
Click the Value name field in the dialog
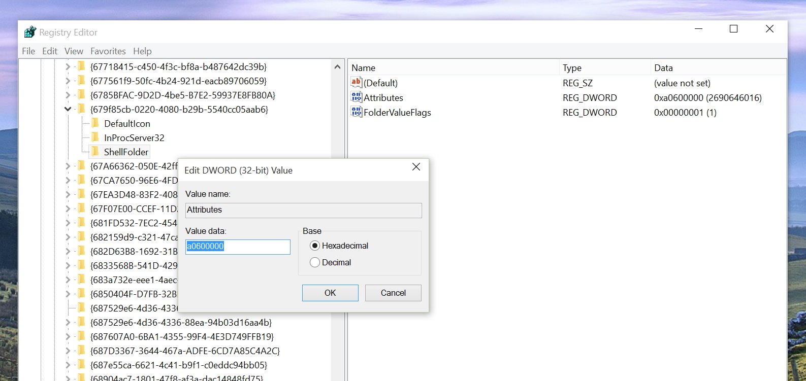pos(304,210)
